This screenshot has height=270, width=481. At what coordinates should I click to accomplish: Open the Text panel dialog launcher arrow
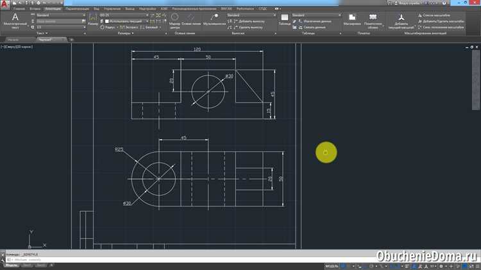click(85, 33)
